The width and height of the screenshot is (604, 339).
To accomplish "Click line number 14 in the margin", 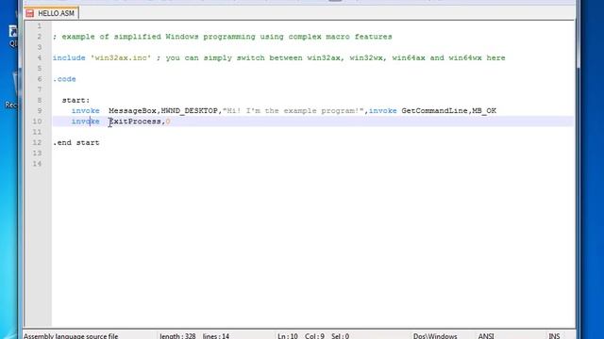I will [37, 164].
